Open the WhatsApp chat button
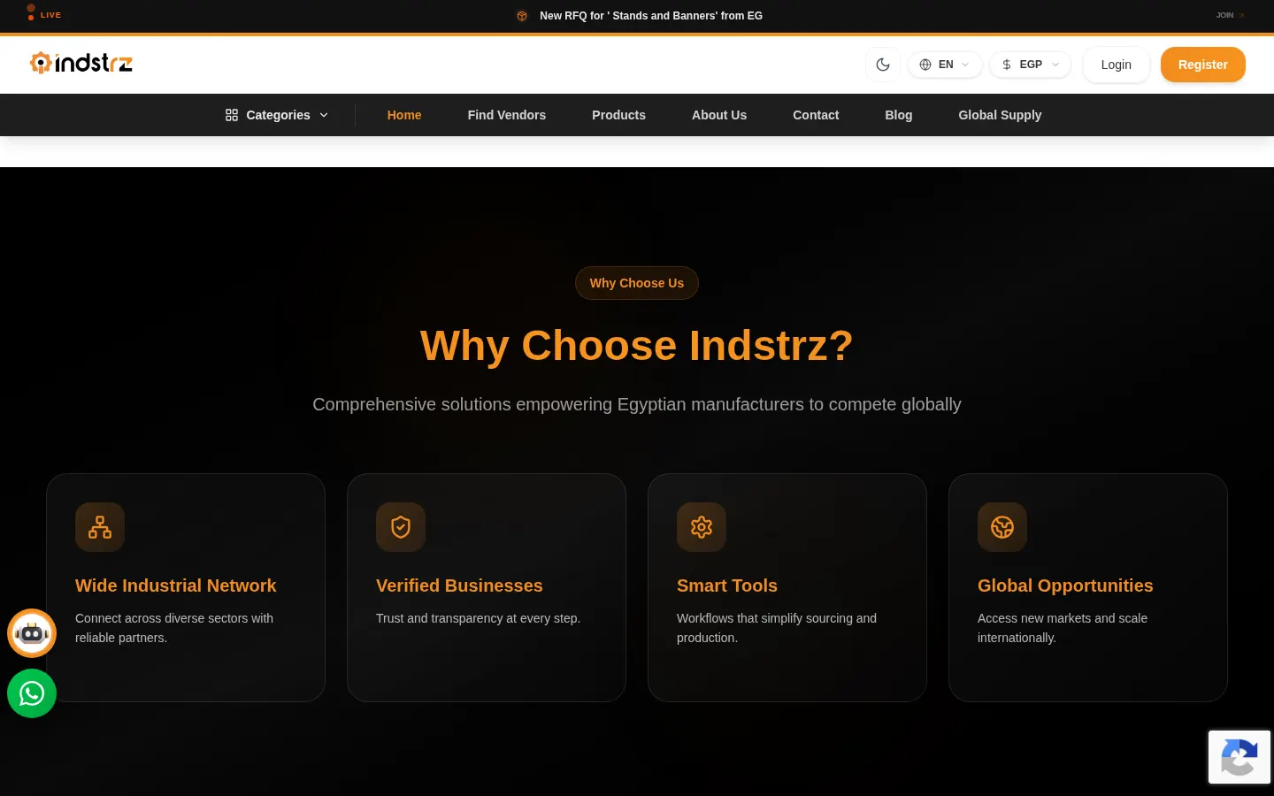This screenshot has width=1274, height=796. point(32,693)
